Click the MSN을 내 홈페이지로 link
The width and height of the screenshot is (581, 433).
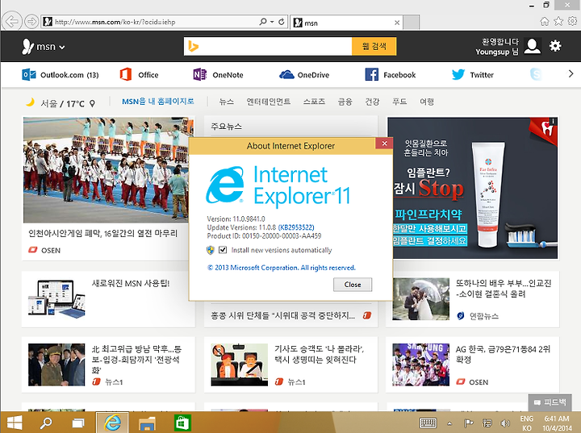click(158, 101)
